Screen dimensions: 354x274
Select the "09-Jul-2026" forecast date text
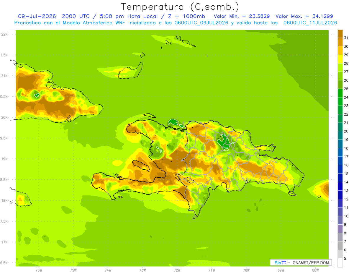click(x=37, y=16)
